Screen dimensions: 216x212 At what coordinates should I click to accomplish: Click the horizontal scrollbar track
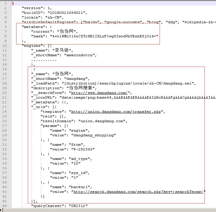click(109, 210)
